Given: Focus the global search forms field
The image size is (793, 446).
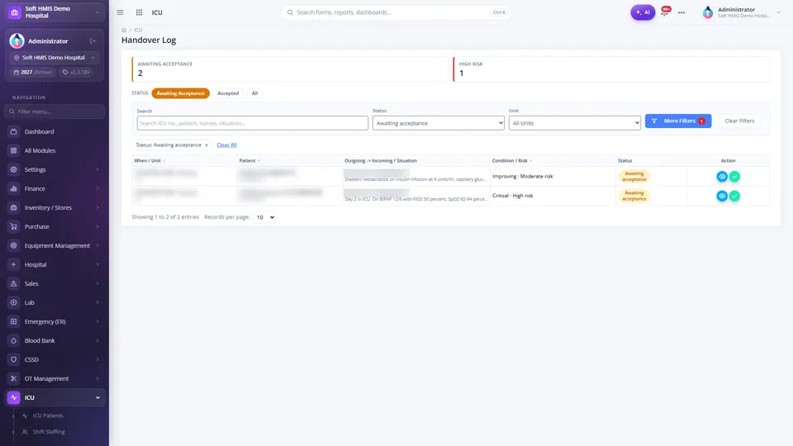Looking at the screenshot, I should [x=396, y=12].
